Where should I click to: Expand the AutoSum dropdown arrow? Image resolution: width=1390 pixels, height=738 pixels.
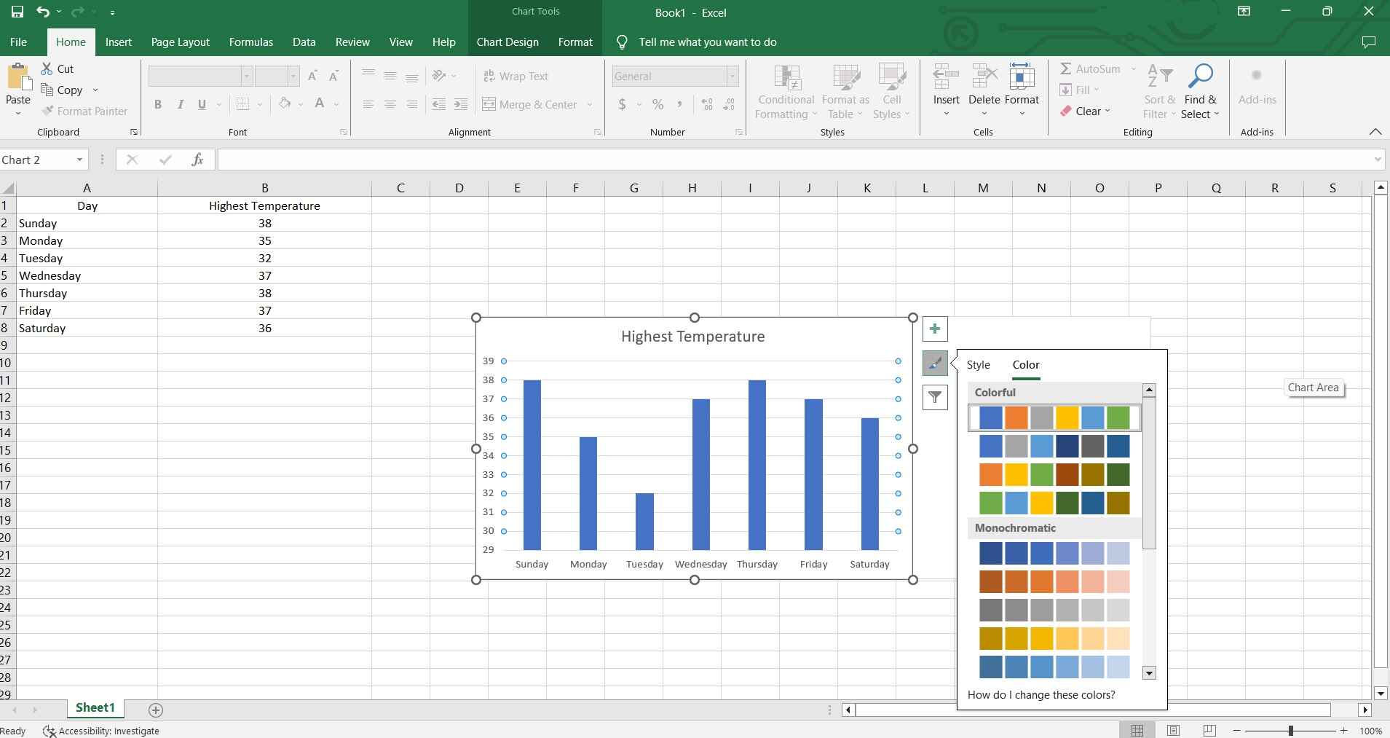pos(1133,68)
